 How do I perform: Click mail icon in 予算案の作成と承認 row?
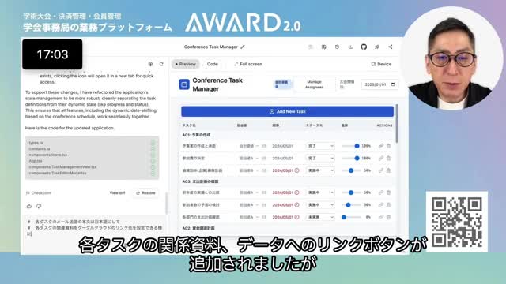pos(264,146)
